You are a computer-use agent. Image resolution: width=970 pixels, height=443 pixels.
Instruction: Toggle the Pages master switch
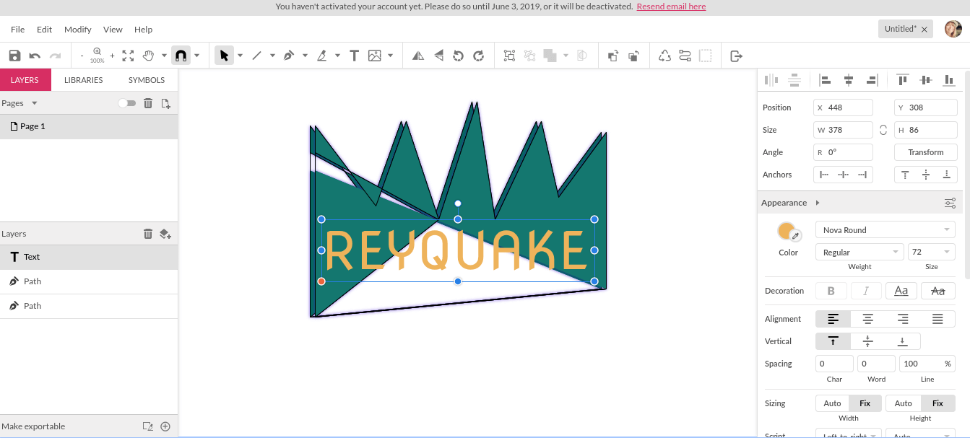pyautogui.click(x=127, y=103)
